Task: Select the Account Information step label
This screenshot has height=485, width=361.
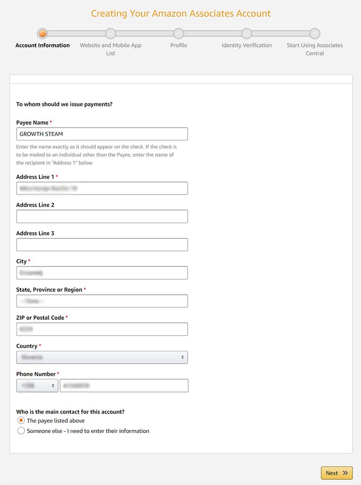Action: click(42, 45)
